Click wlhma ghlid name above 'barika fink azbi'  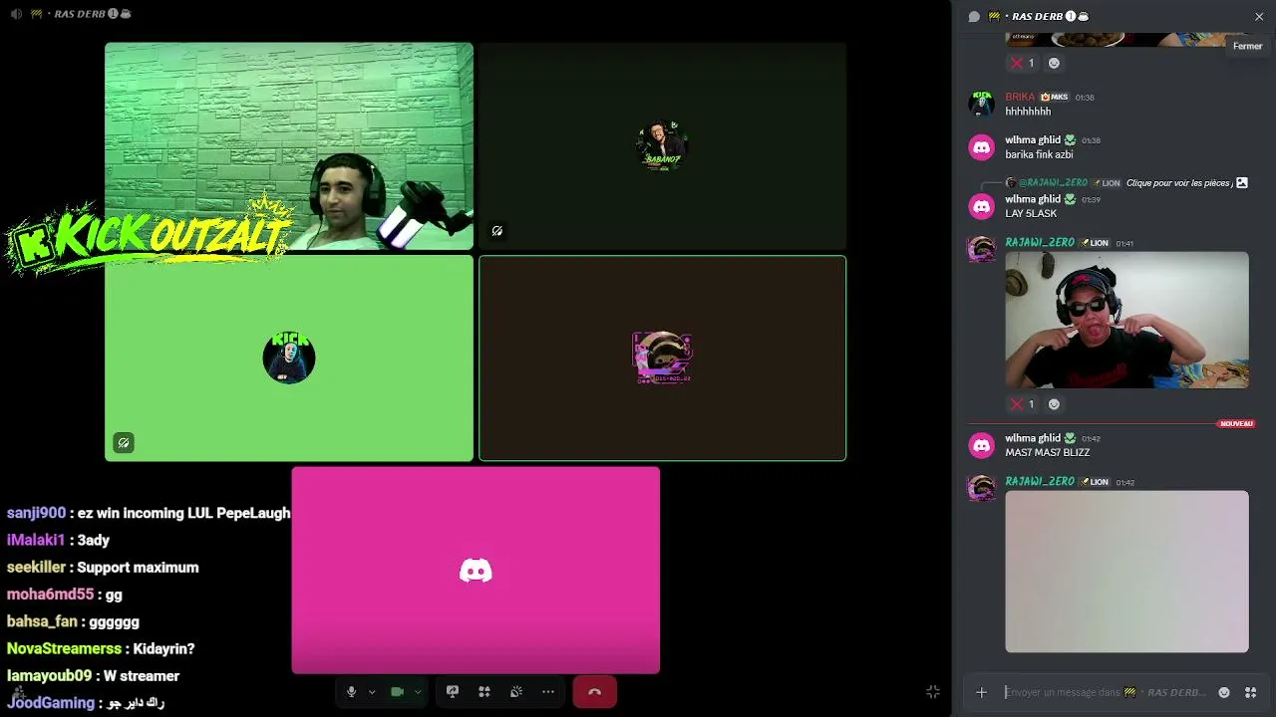click(x=1033, y=140)
